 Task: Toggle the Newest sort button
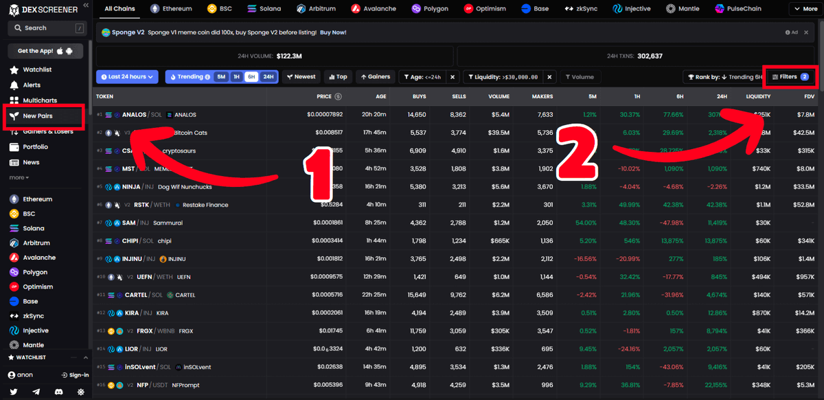301,77
